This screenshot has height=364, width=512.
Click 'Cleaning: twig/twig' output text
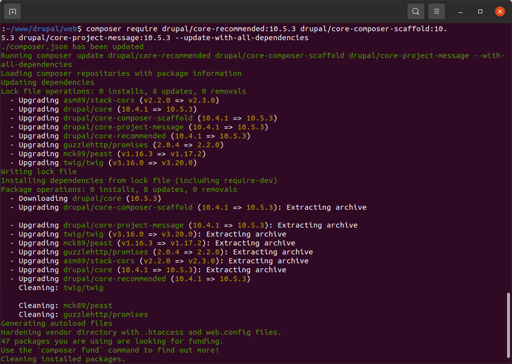click(x=61, y=288)
